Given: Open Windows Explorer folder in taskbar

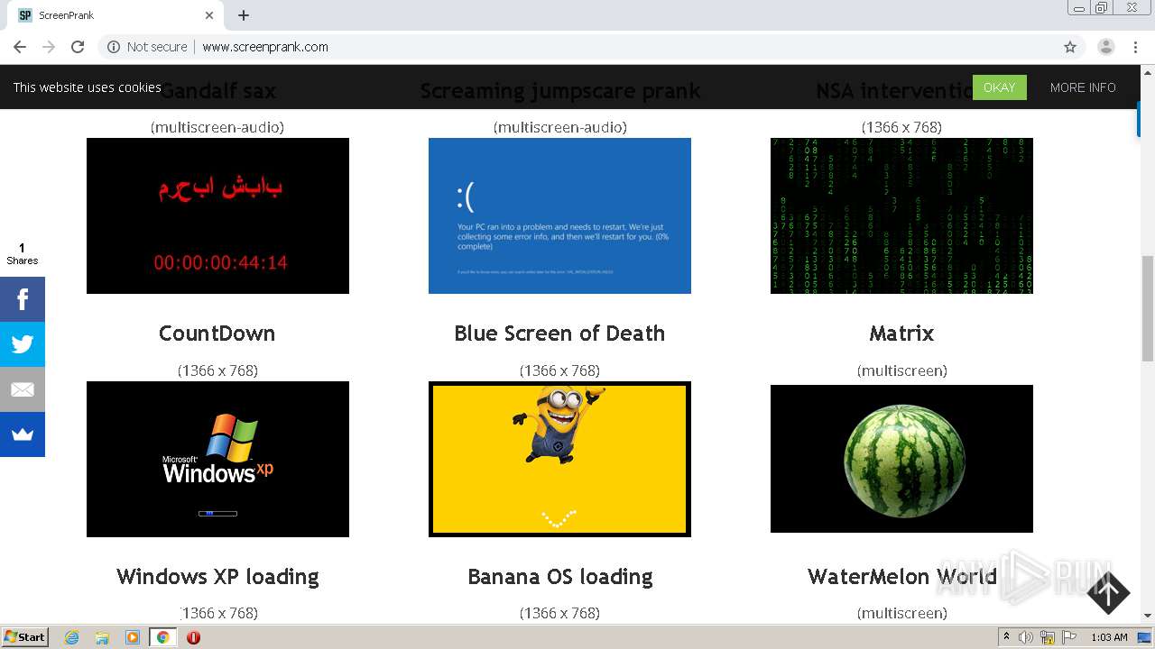Looking at the screenshot, I should [102, 637].
